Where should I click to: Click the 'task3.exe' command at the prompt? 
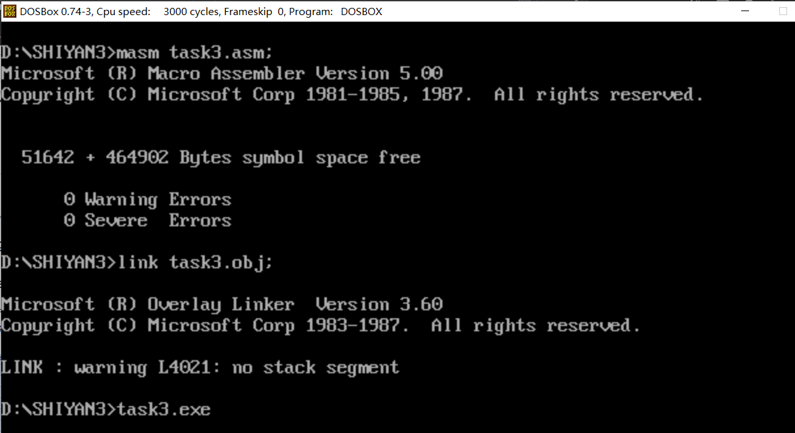click(x=163, y=409)
